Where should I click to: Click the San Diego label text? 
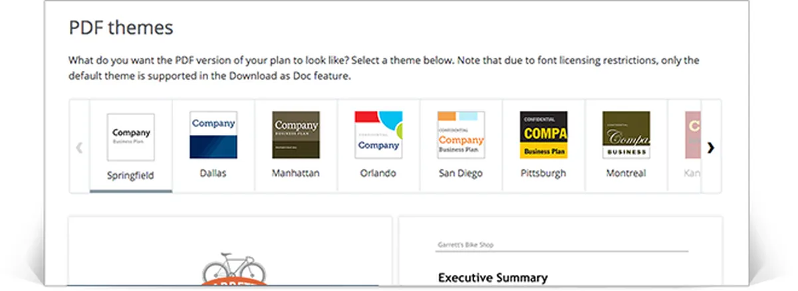[x=461, y=173]
